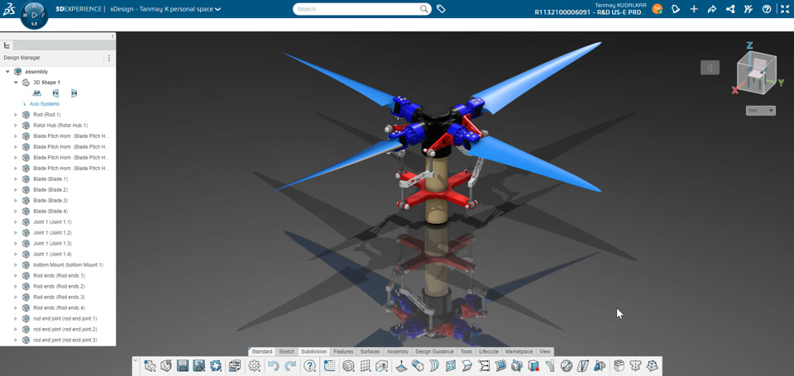Click the Save icon with pencil overlay
Viewport: 794px width, 376px height.
(199, 366)
